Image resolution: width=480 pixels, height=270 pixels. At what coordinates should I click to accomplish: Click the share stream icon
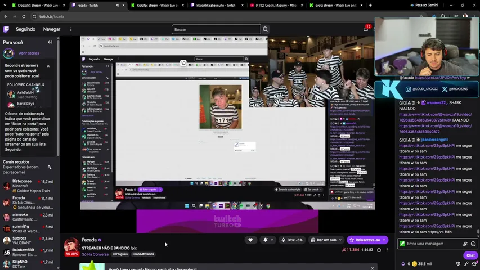point(379,250)
